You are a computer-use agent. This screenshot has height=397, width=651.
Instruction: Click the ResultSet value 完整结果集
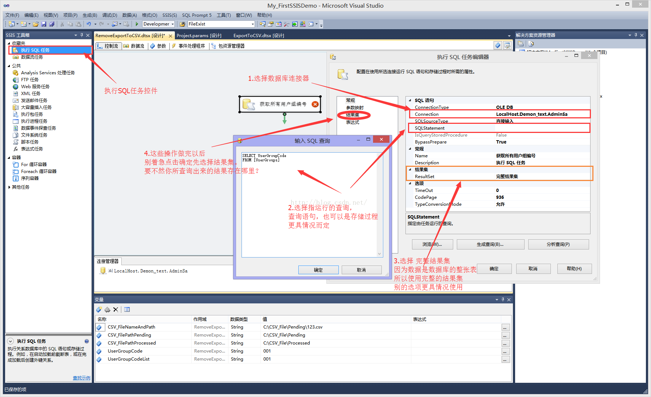[507, 177]
